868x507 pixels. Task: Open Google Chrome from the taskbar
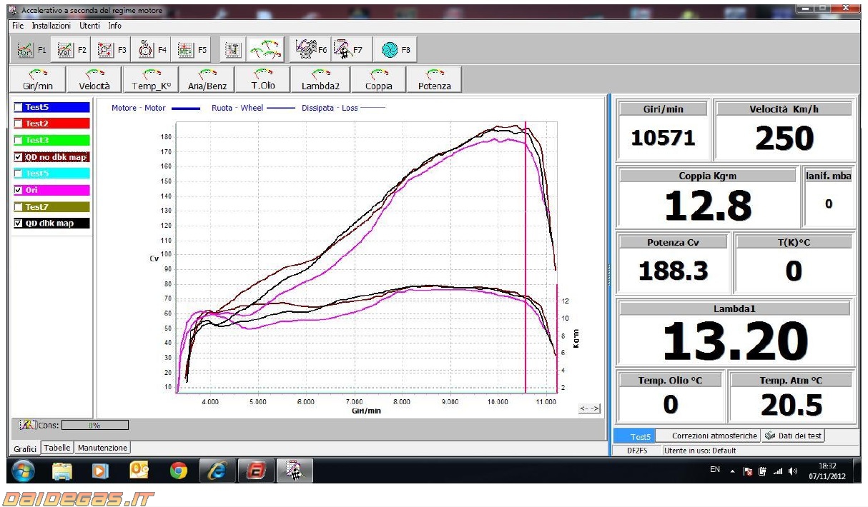coord(178,471)
